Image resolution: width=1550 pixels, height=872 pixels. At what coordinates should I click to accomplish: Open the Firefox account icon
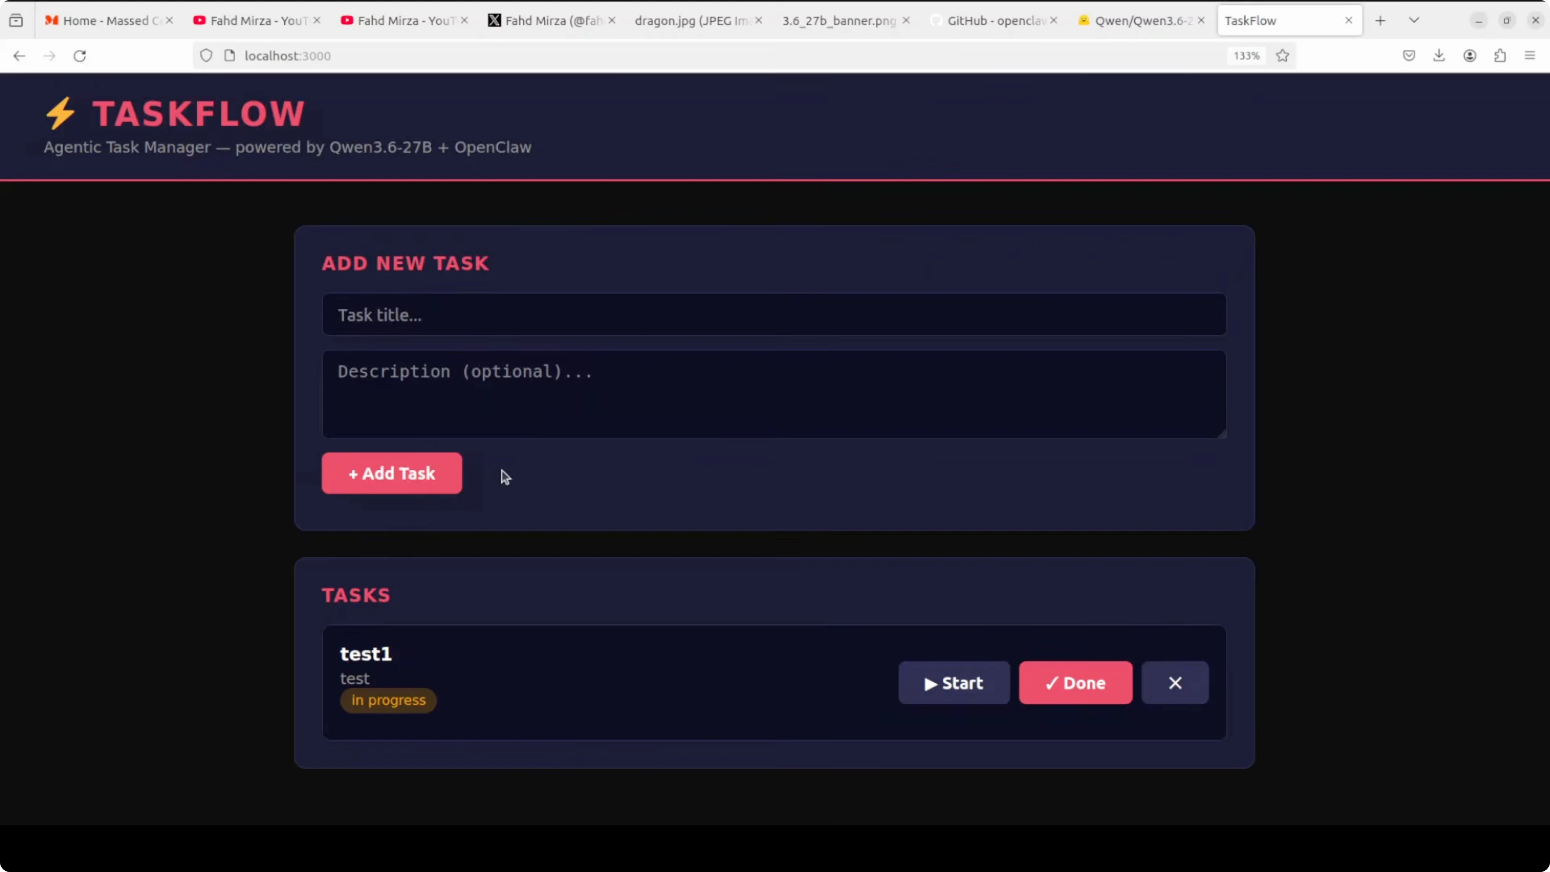[1470, 56]
